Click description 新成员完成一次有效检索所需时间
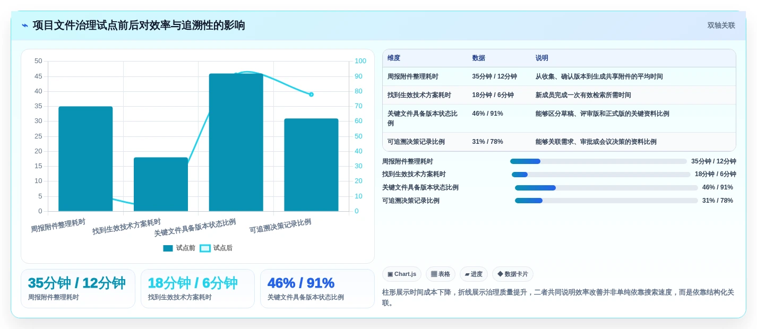757x329 pixels. click(x=583, y=95)
